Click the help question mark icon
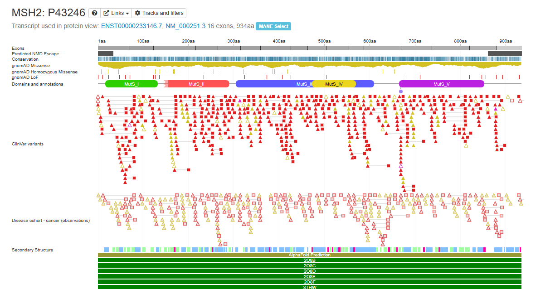Image resolution: width=560 pixels, height=289 pixels. (x=94, y=13)
